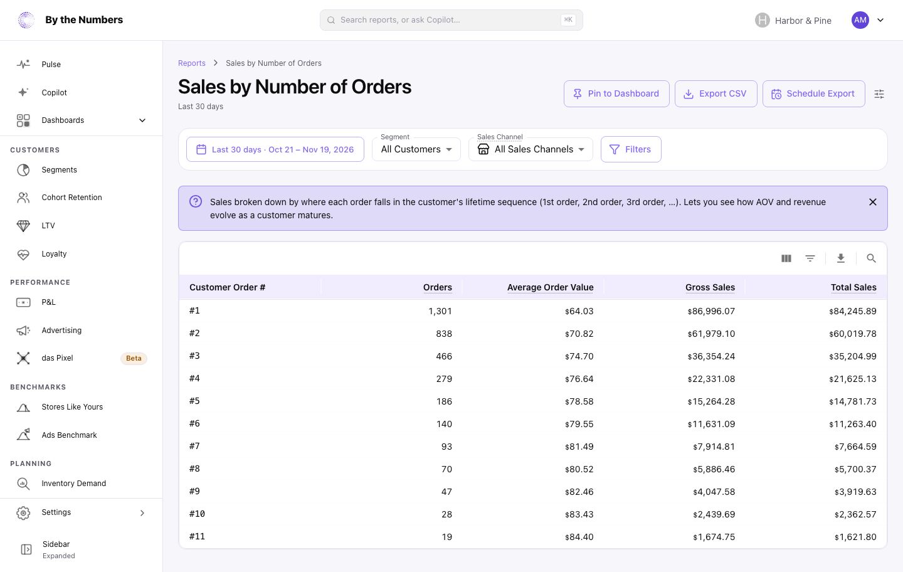
Task: Open the Copilot sparkle icon
Action: click(x=23, y=92)
